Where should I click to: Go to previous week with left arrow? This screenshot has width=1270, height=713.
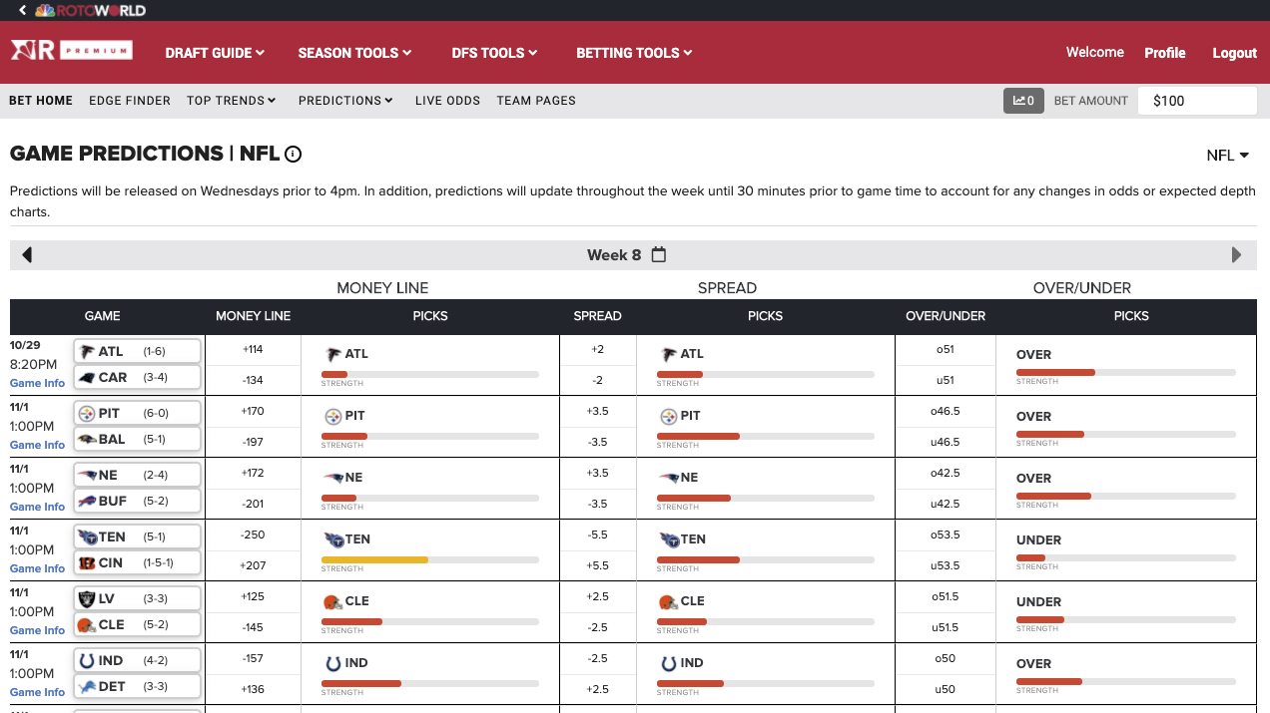27,255
